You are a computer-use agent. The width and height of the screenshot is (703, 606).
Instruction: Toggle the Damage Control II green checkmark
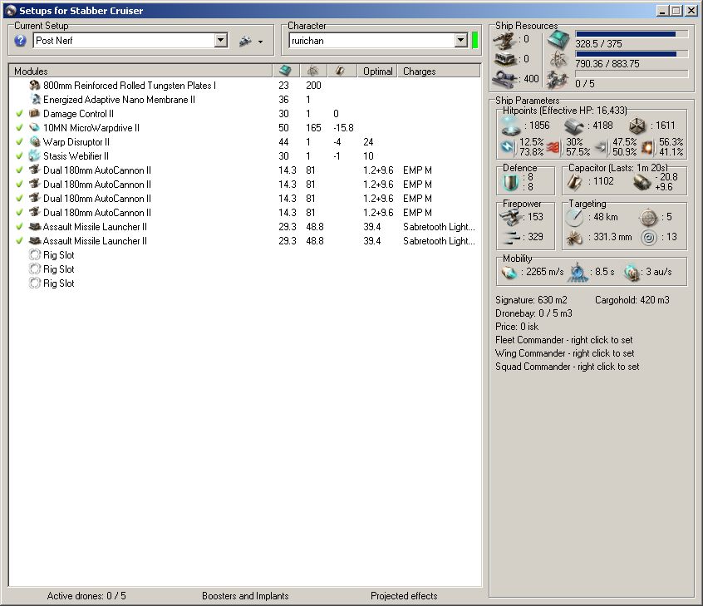(19, 114)
